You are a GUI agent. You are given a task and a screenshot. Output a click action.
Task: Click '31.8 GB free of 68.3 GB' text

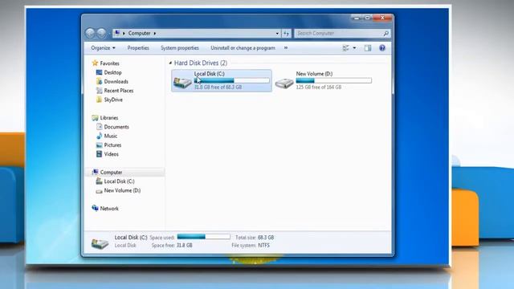click(x=218, y=88)
